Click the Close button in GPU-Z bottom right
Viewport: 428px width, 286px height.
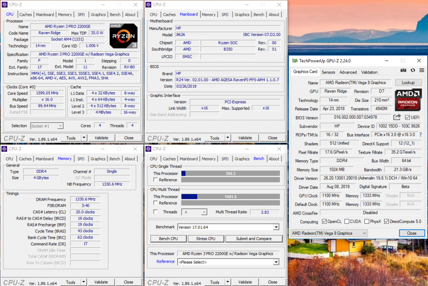coord(412,233)
